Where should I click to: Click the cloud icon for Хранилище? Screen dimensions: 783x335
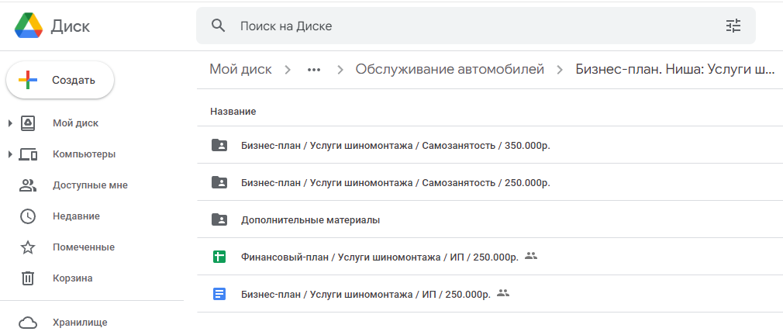point(28,323)
